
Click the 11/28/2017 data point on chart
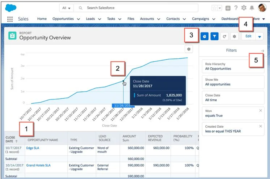pos(123,81)
